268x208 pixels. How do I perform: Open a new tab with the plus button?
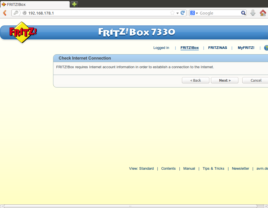tap(74, 4)
